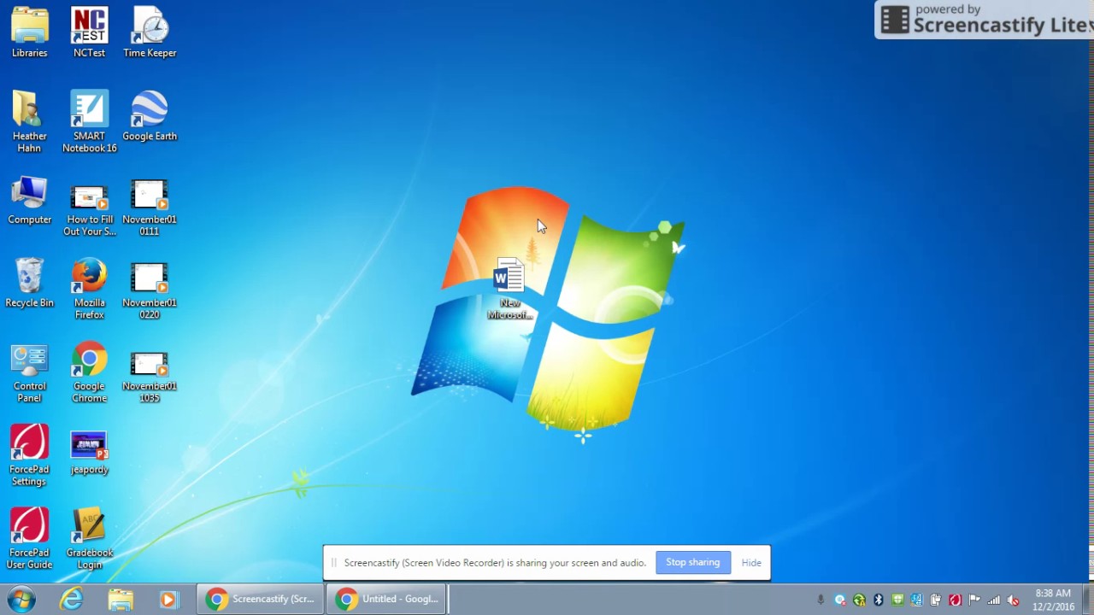Click the green window-pane tray icon
1094x615 pixels.
[897, 600]
